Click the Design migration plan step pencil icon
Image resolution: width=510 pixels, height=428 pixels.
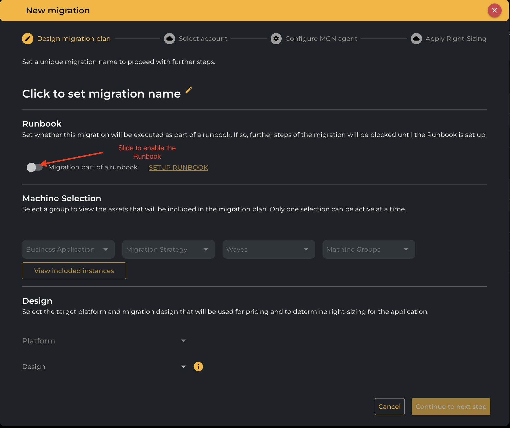28,39
